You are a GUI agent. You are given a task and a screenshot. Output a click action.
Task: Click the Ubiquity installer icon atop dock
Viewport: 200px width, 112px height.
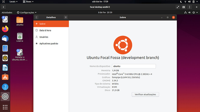click(5, 19)
